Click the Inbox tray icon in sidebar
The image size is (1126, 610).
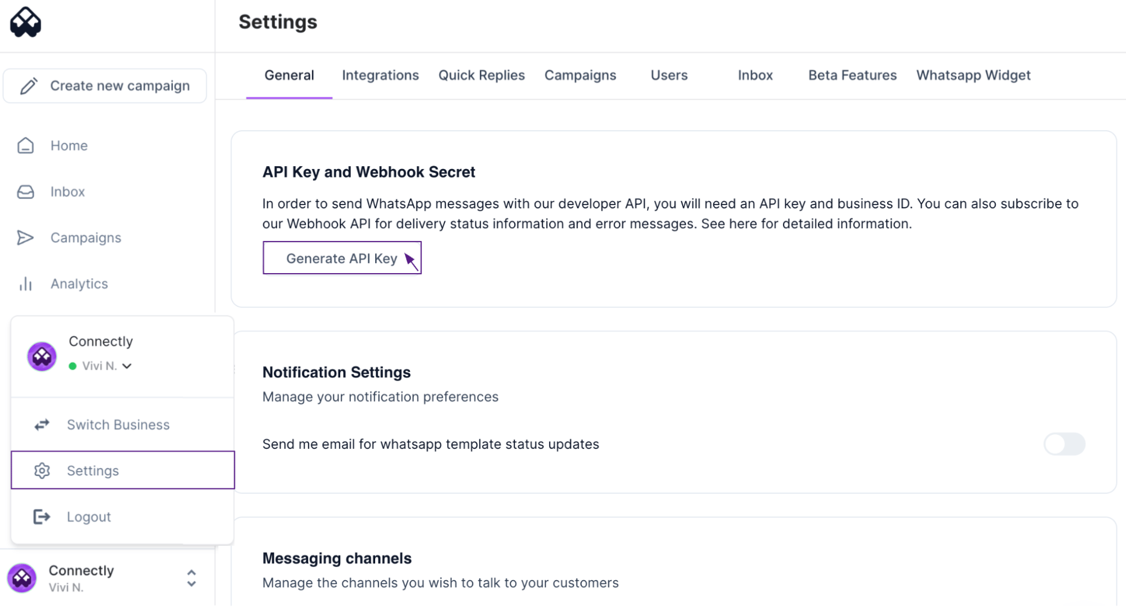(x=25, y=192)
